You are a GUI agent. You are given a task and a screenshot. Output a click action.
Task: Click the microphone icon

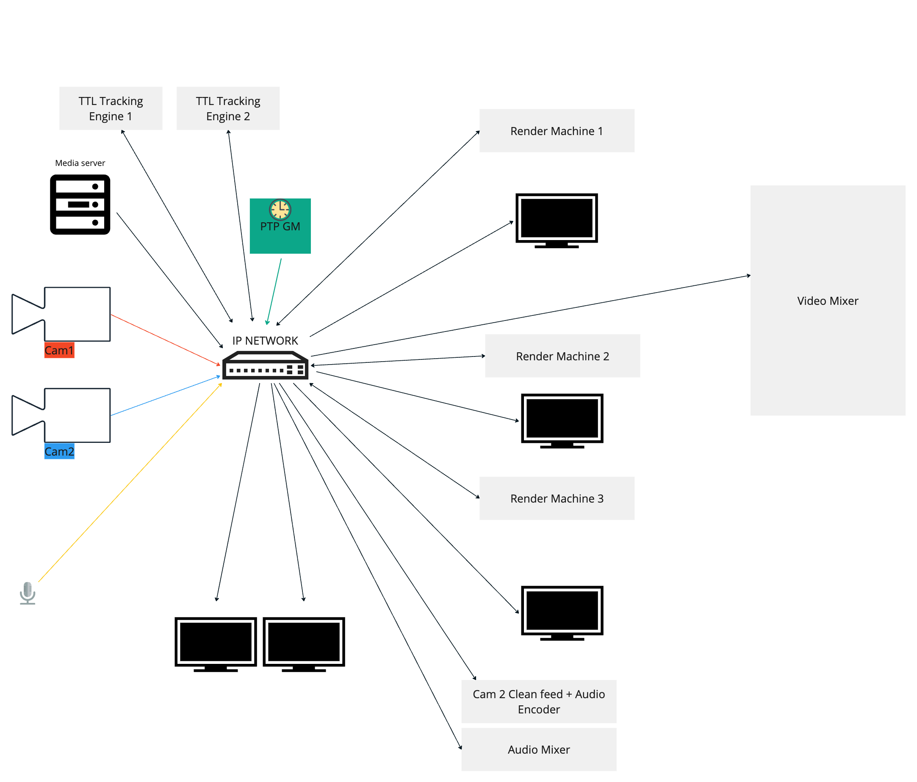(x=28, y=593)
